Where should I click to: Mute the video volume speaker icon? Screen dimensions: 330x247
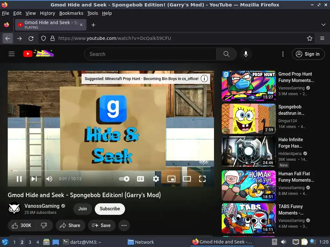point(49,179)
